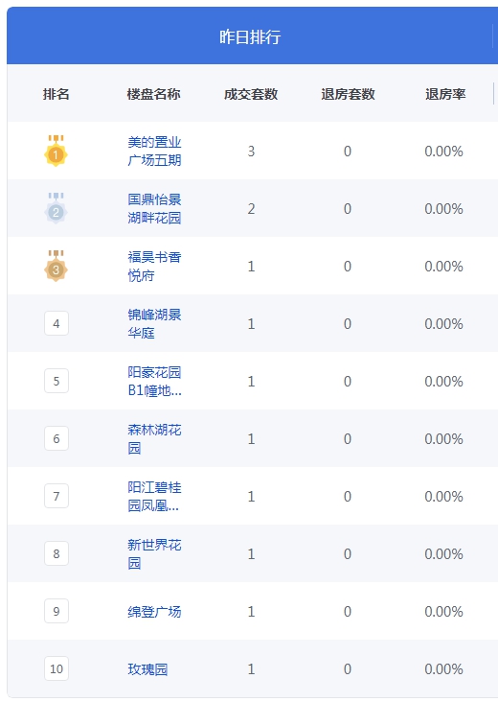Open the 美的置业广场五期 property link
Image resolution: width=498 pixels, height=702 pixels.
[154, 151]
